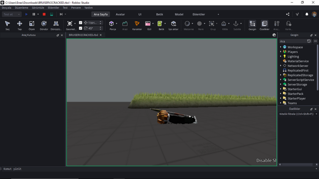Click the blue Play test button

coord(26,14)
